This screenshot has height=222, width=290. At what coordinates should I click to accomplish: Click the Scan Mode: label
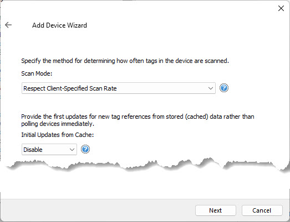coord(37,73)
